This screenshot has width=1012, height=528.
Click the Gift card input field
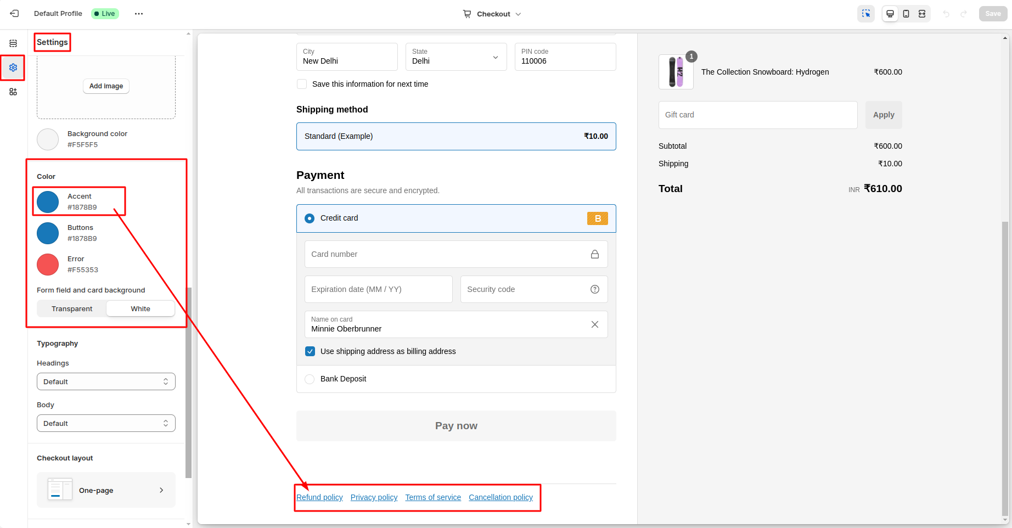point(757,115)
